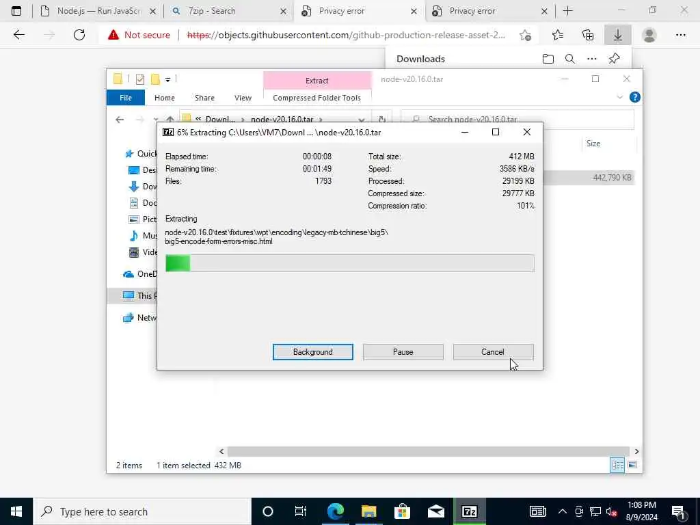This screenshot has height=525, width=700.
Task: Open the Edge profile icon
Action: click(x=649, y=35)
